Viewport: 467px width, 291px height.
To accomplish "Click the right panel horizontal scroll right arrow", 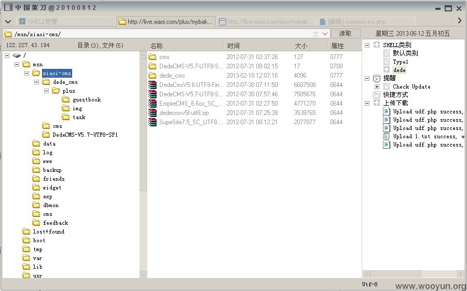I will pyautogui.click(x=461, y=274).
